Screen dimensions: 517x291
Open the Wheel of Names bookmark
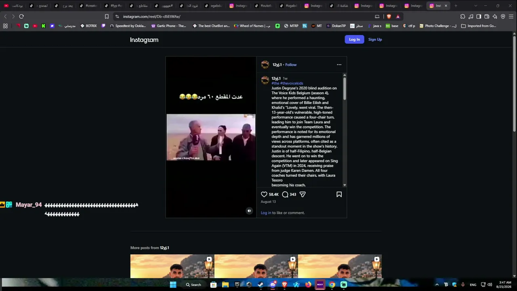tap(252, 26)
